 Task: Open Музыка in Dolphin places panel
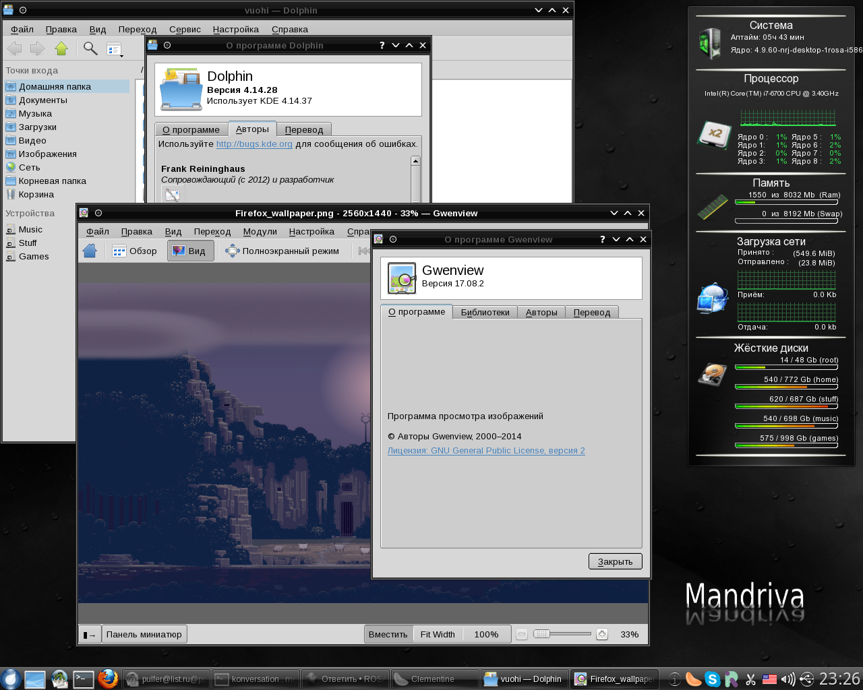67,113
